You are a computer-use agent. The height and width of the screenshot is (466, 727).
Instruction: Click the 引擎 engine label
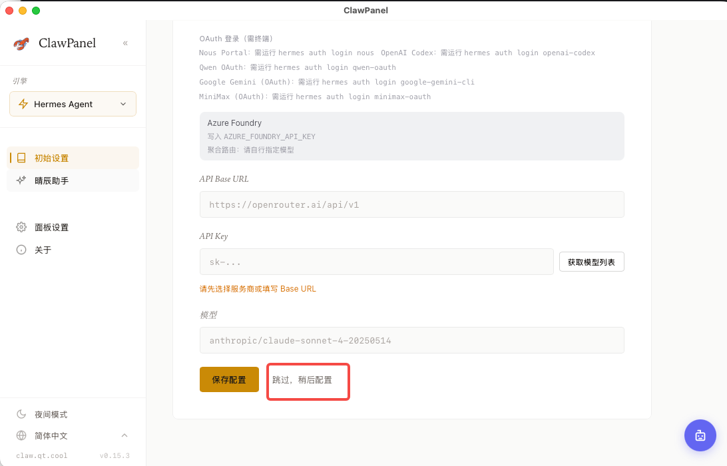[x=20, y=81]
